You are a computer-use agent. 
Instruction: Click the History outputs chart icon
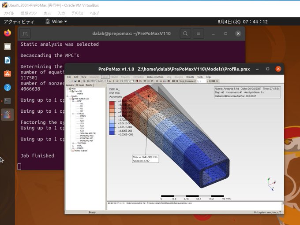(73, 151)
